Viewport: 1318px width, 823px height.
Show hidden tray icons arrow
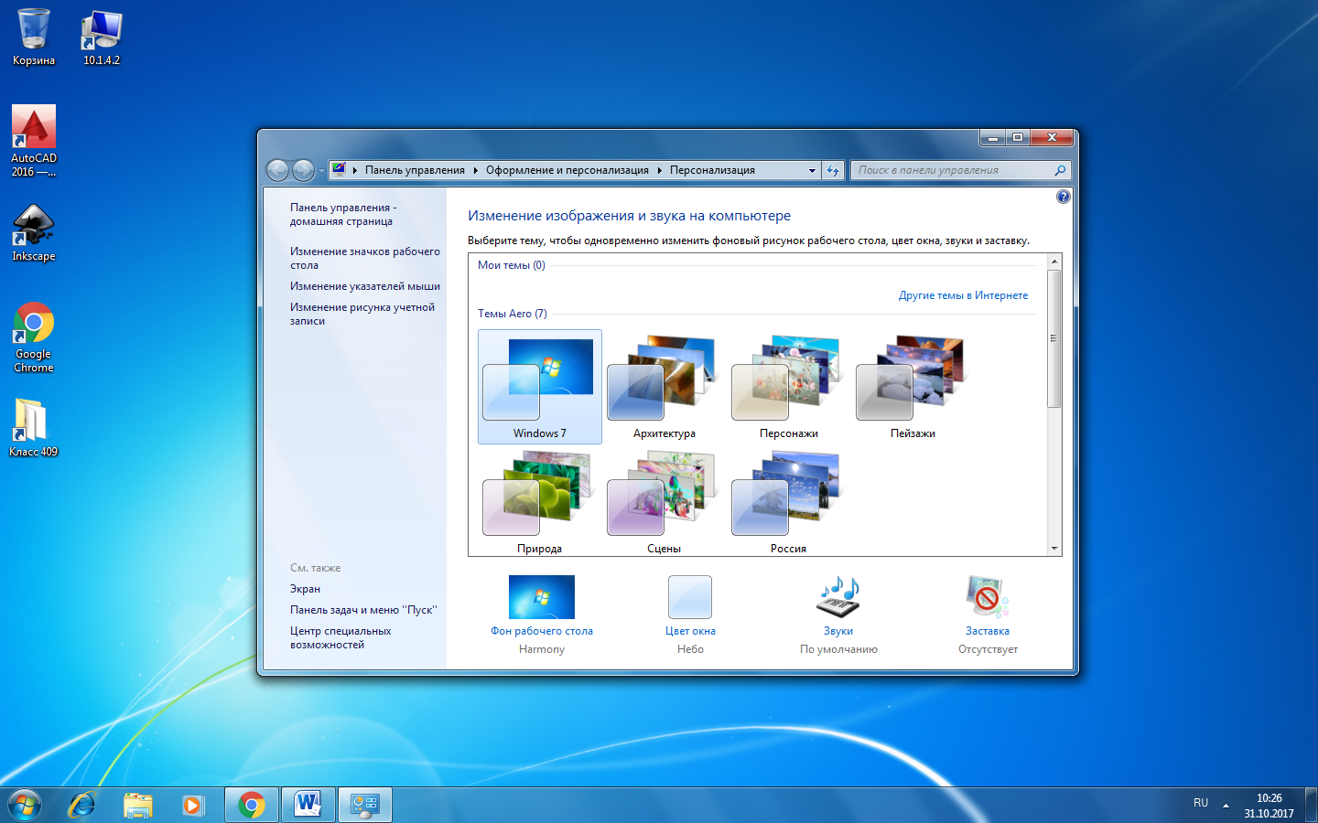click(x=1226, y=806)
